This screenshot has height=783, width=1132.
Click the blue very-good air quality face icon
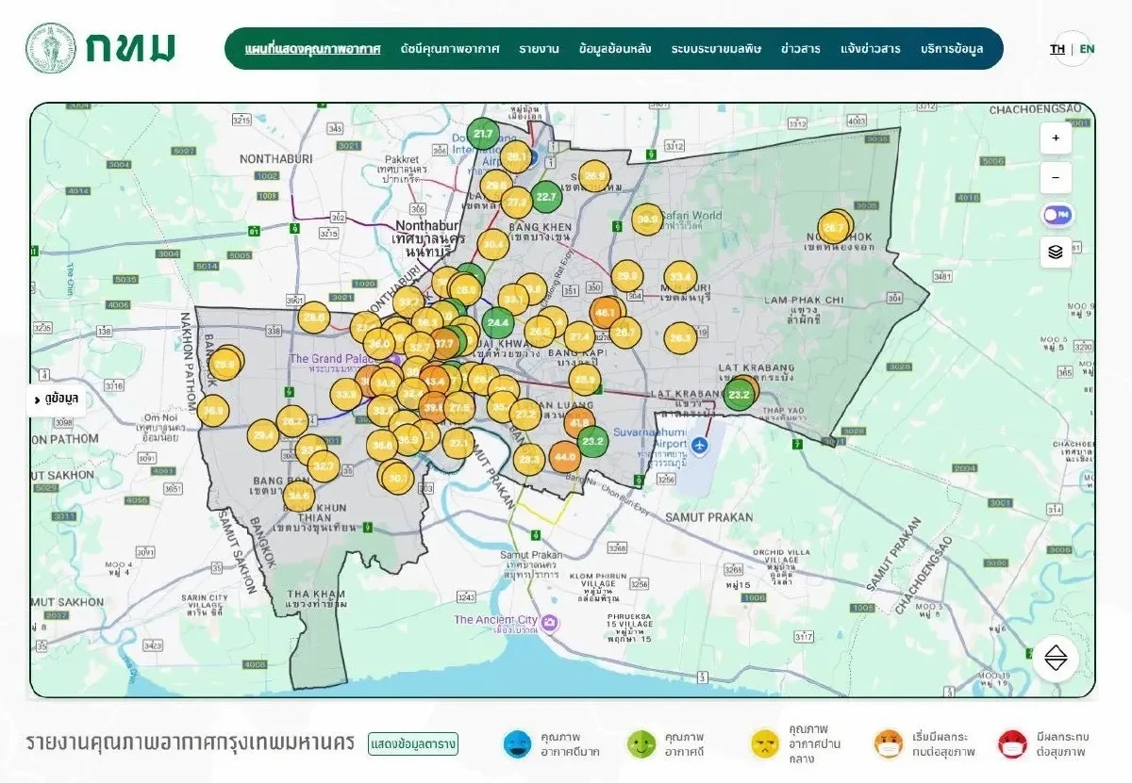pyautogui.click(x=517, y=744)
